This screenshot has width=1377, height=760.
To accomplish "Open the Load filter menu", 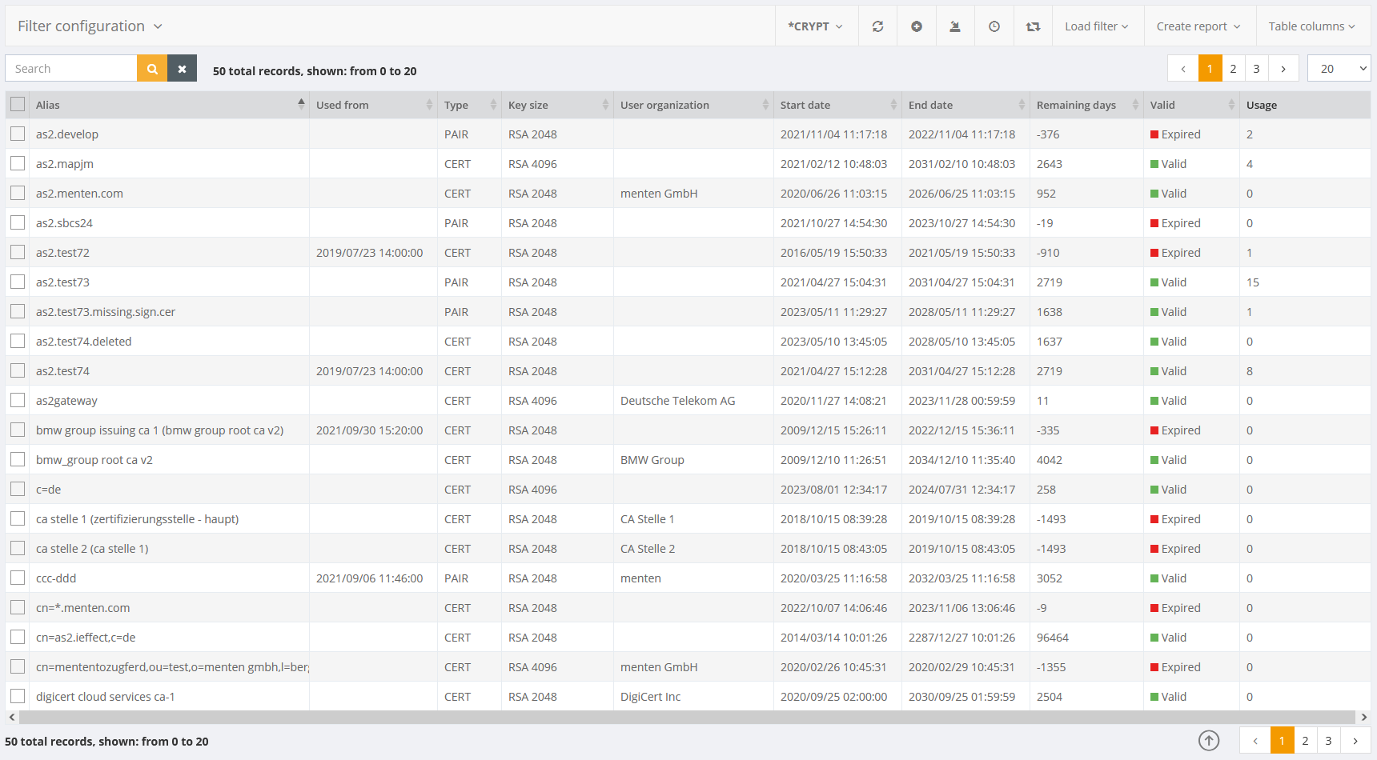I will point(1096,26).
